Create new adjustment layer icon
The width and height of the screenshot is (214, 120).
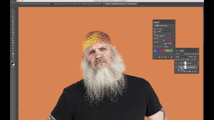(187, 71)
